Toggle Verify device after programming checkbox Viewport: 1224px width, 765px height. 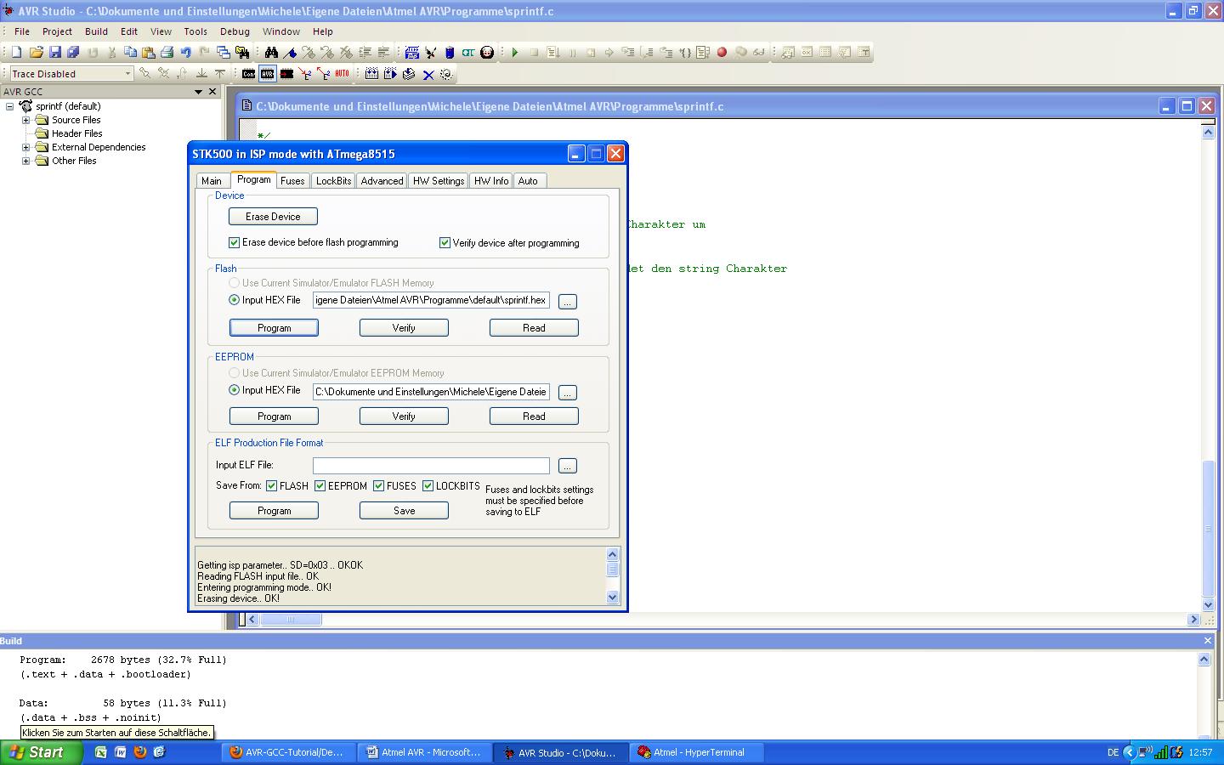click(x=445, y=242)
